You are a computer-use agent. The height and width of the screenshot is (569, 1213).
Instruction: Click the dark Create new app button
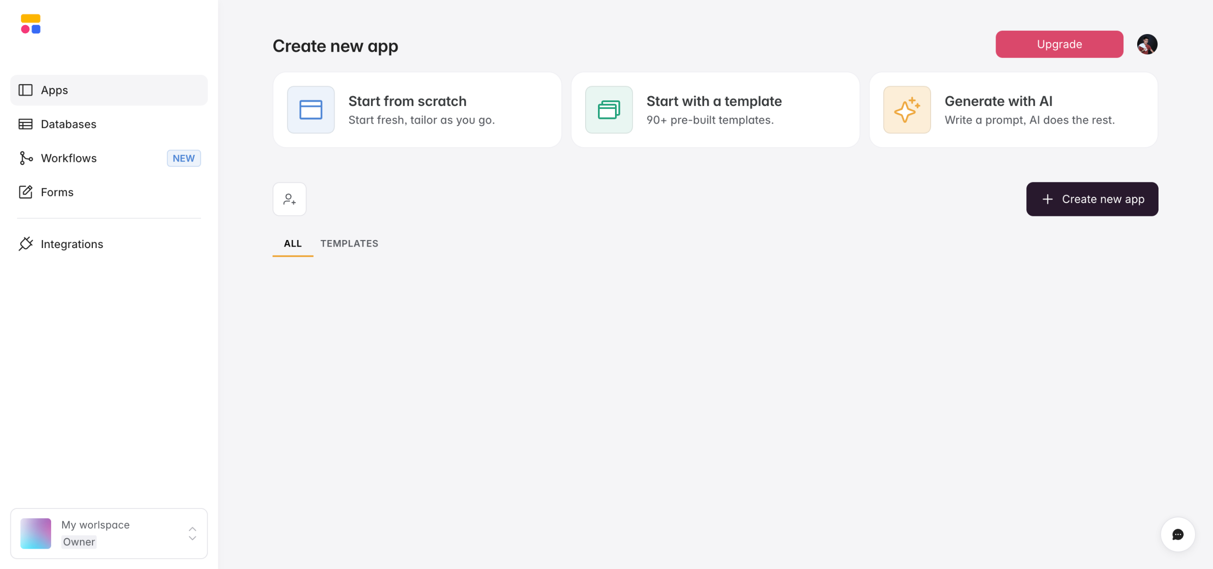pyautogui.click(x=1092, y=199)
